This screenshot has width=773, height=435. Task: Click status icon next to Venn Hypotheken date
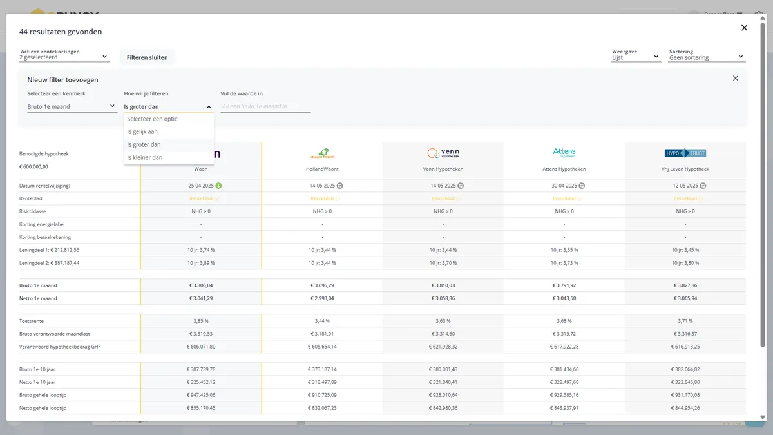click(461, 186)
